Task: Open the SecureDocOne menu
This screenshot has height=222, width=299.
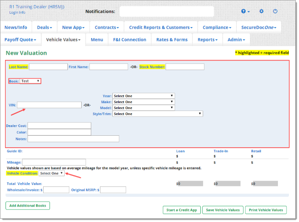Action: click(259, 28)
